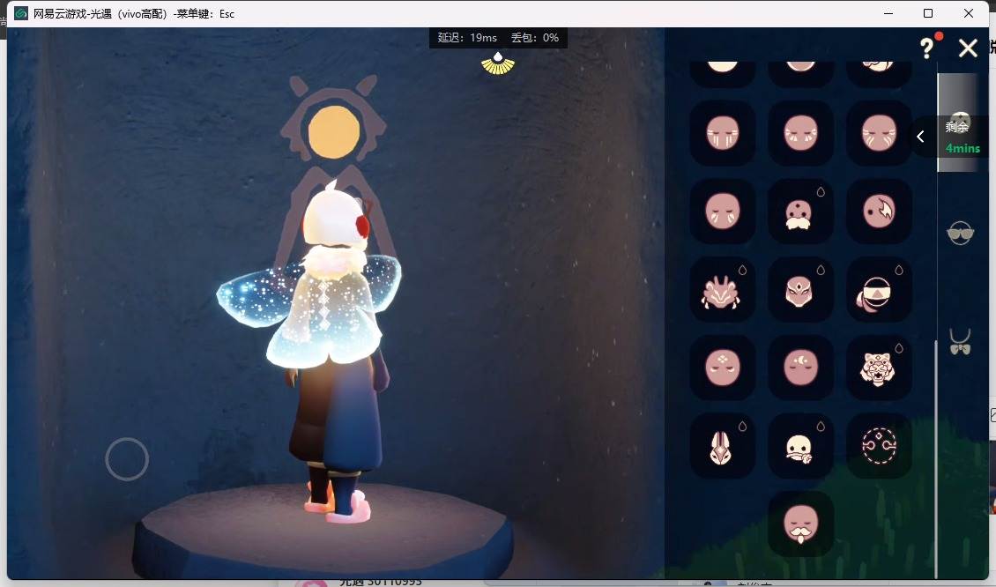Minimize the 网易云游戏 window
Viewport: 996px width, 587px height.
pyautogui.click(x=888, y=13)
